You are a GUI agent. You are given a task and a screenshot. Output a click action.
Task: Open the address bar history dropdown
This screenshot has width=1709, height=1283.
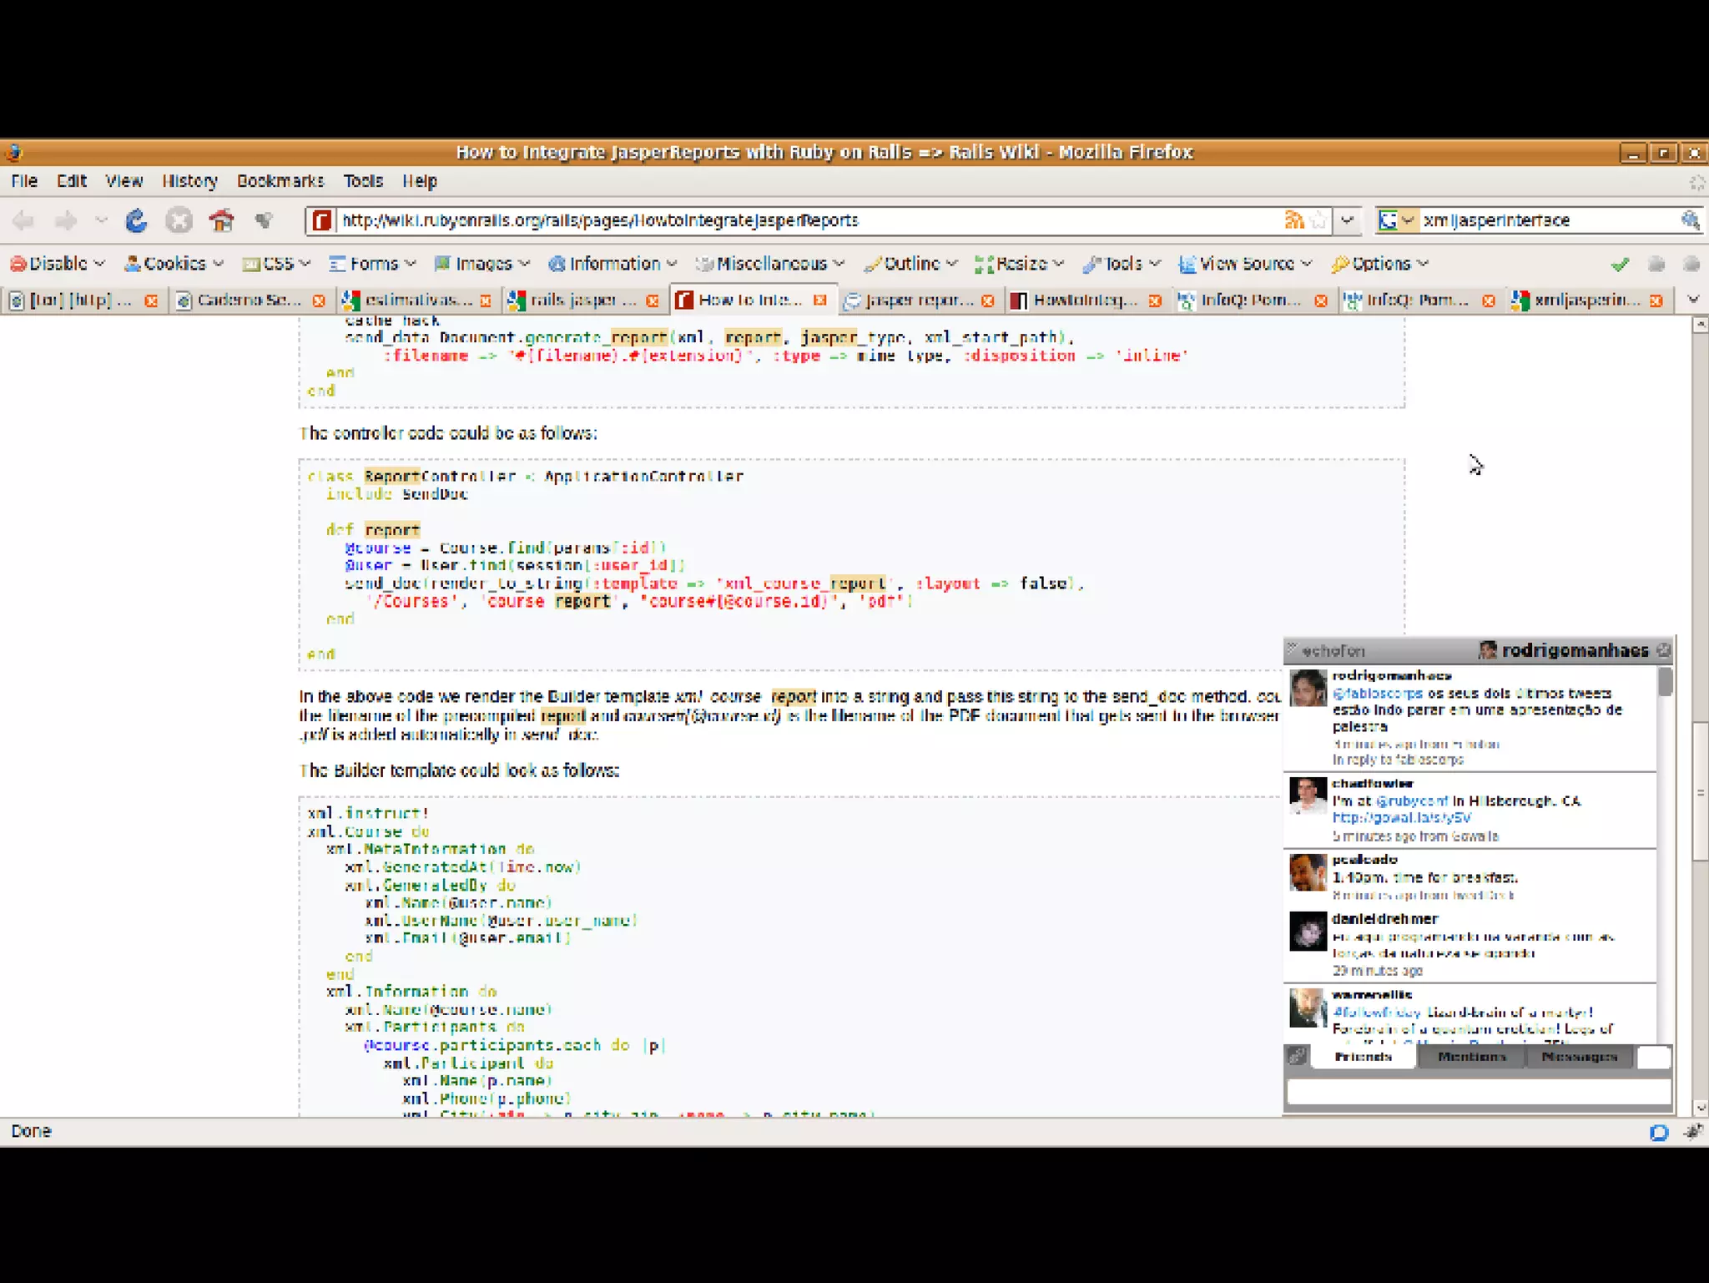[1347, 220]
